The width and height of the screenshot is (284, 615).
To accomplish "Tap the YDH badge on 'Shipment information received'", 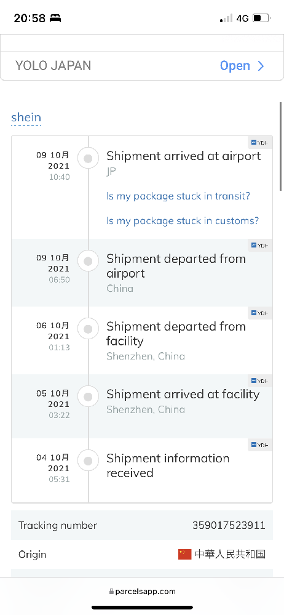I will coord(260,444).
